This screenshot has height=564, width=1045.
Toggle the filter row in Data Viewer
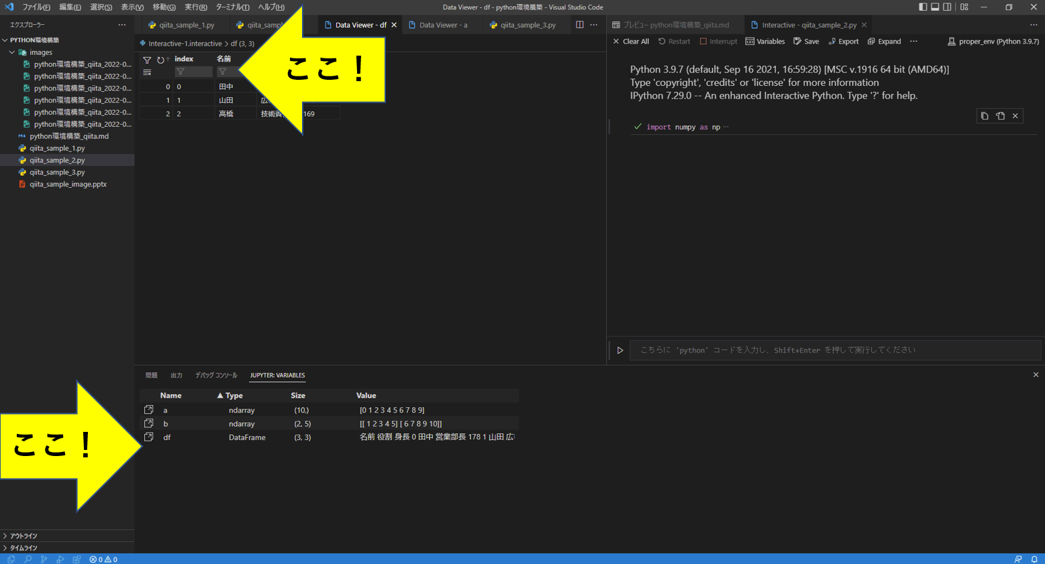(146, 59)
